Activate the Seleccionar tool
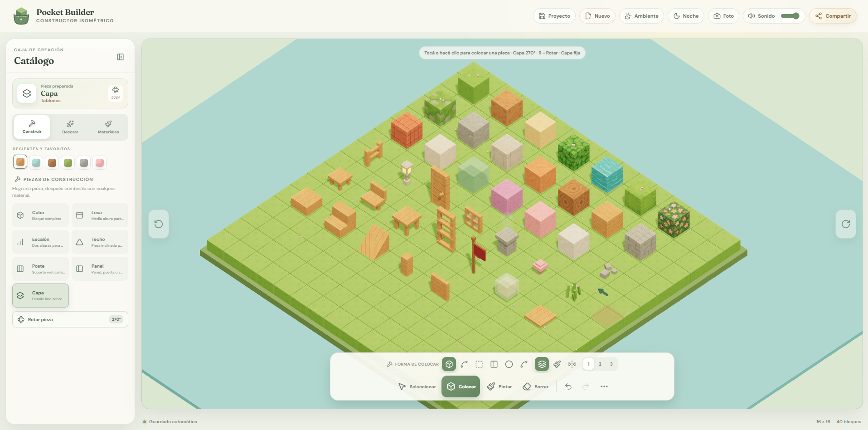 (417, 386)
